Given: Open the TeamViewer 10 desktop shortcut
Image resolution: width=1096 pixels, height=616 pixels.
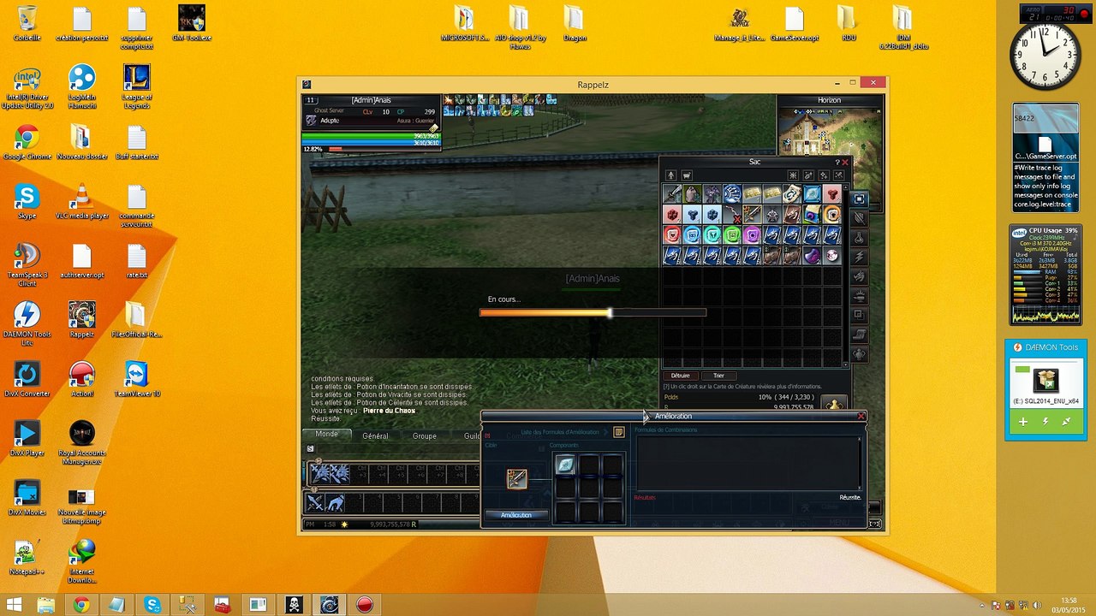Looking at the screenshot, I should click(136, 379).
